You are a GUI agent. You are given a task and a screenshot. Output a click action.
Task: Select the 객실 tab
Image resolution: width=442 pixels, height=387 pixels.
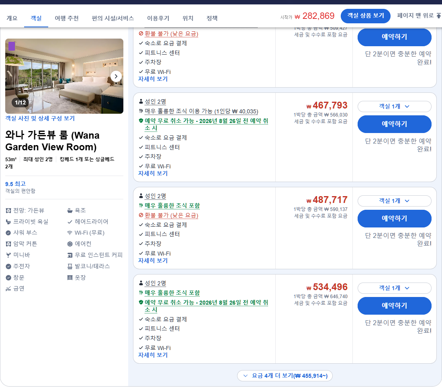[x=36, y=18]
